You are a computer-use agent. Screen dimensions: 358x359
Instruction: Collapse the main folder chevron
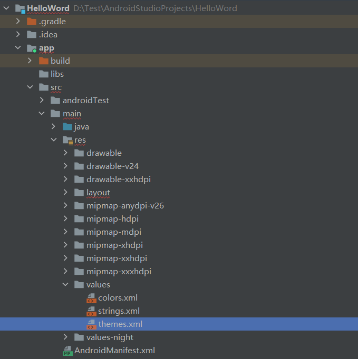tap(42, 113)
